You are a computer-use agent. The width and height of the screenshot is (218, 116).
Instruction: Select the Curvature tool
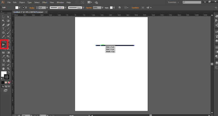click(8, 25)
